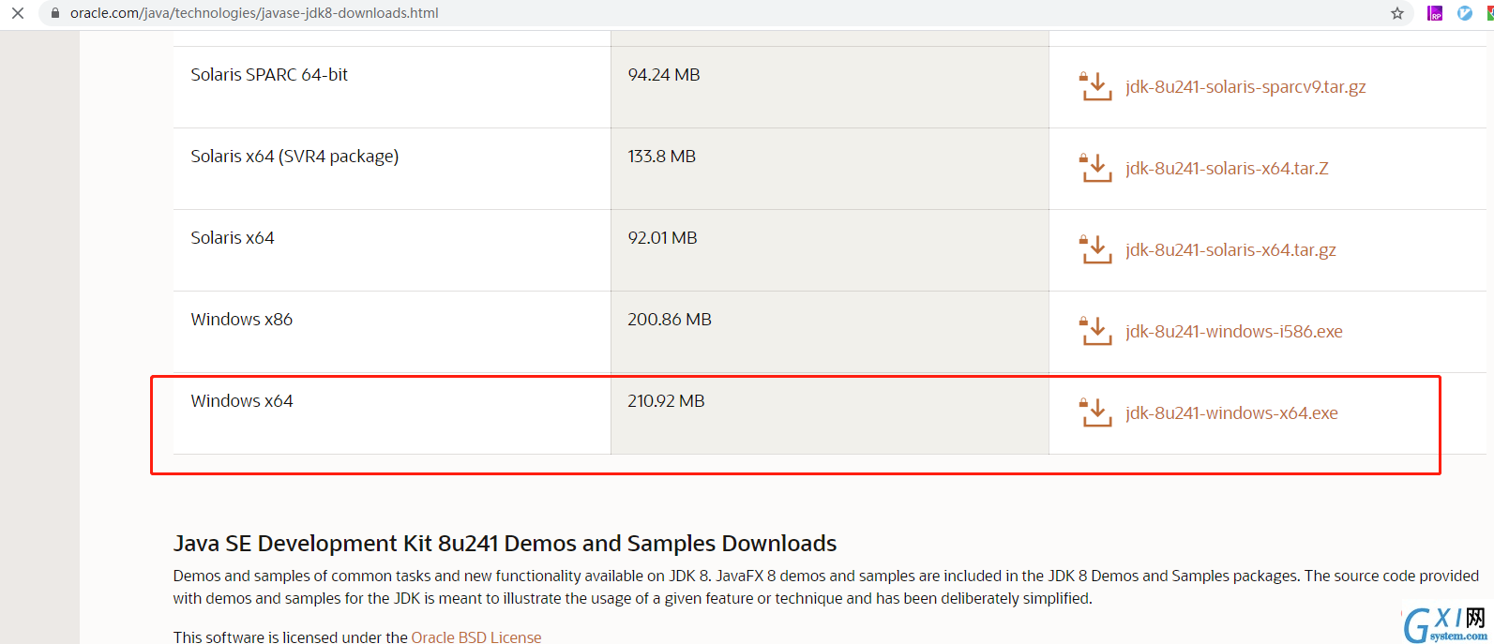Bookmark this page with the star icon
This screenshot has height=644, width=1494.
click(1397, 13)
